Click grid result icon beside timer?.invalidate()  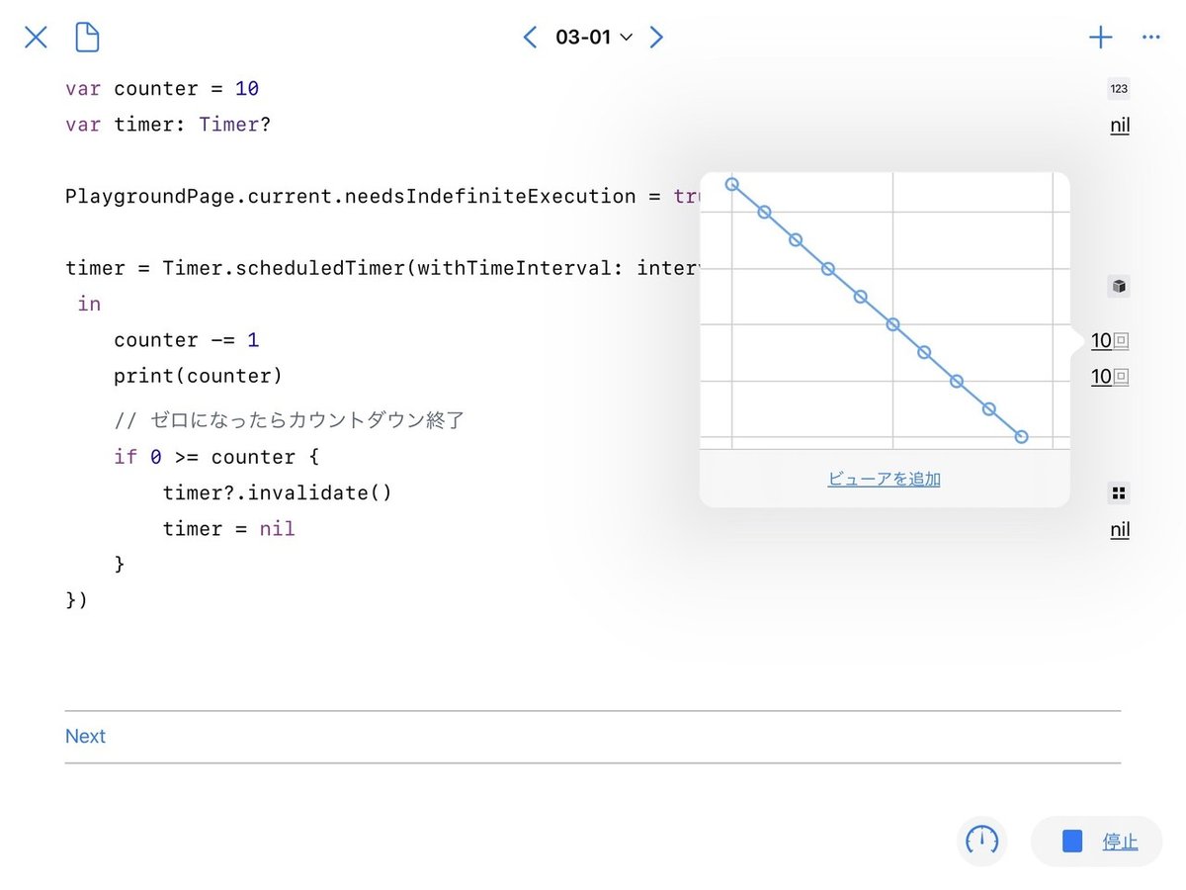point(1119,492)
